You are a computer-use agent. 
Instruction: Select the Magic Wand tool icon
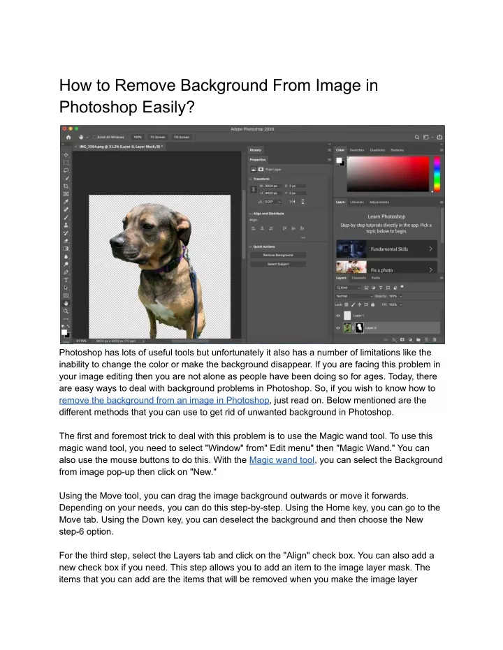[66, 178]
